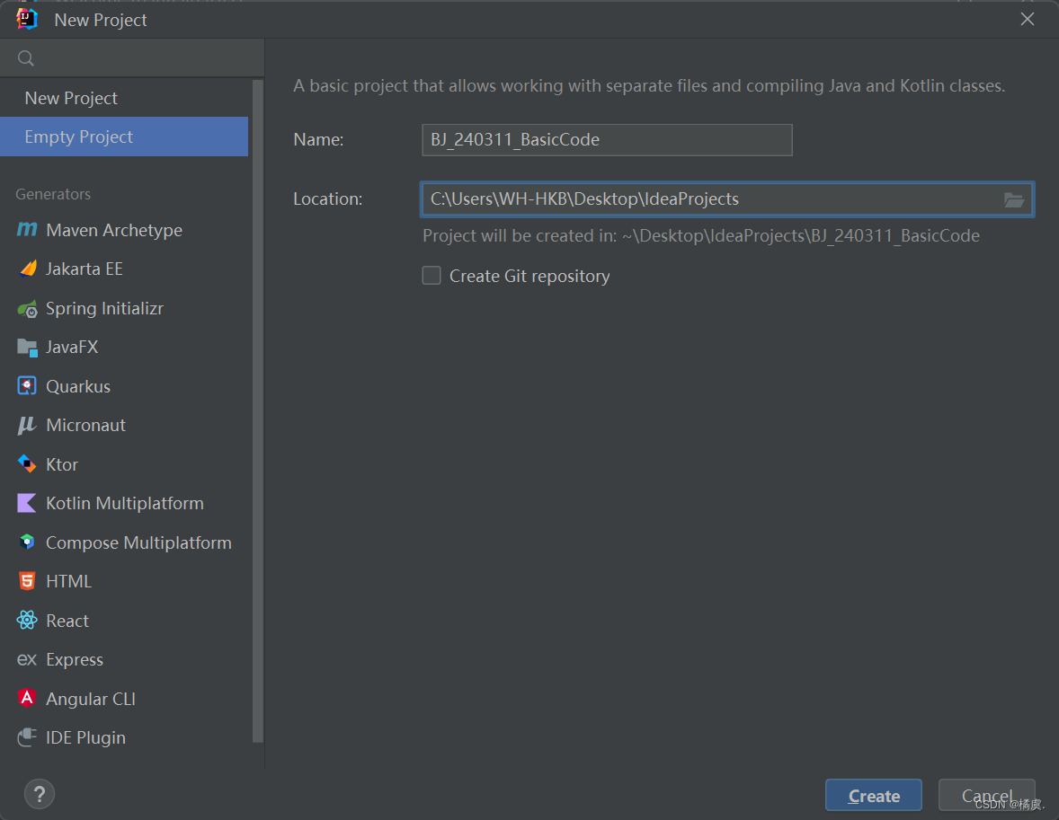Enable Create Git repository checkbox
The image size is (1059, 820).
click(432, 276)
